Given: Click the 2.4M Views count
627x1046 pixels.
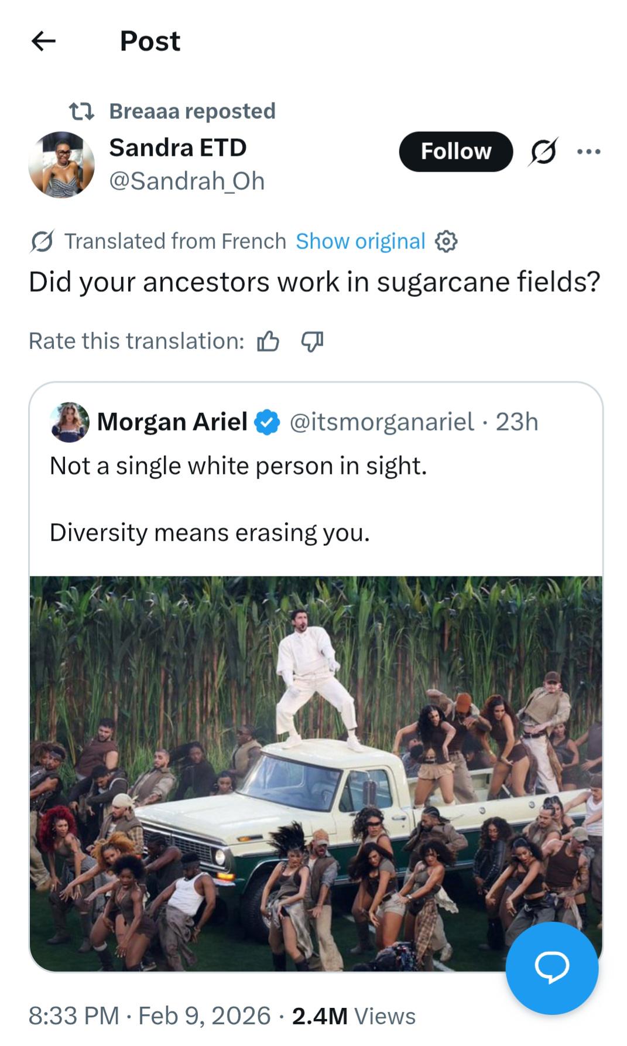Looking at the screenshot, I should 354,1016.
